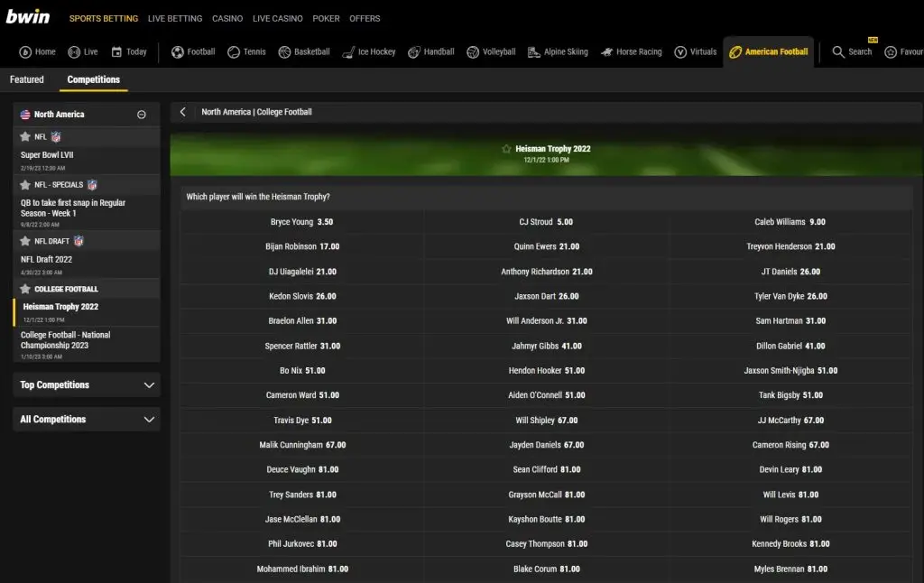Select Treyvon Henderson odds 21.00
Screen dimensions: 924x583
790,246
